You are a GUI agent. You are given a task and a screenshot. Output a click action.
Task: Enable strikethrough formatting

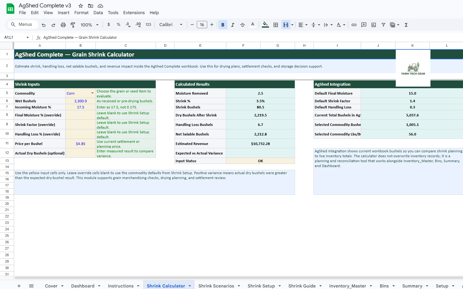(242, 25)
